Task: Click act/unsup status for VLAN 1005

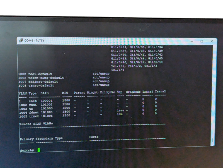Action: point(101,85)
